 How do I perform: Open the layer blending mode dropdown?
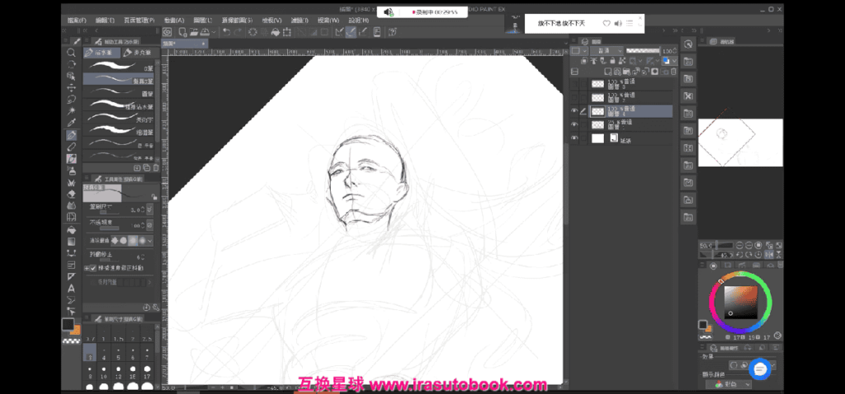pyautogui.click(x=607, y=50)
